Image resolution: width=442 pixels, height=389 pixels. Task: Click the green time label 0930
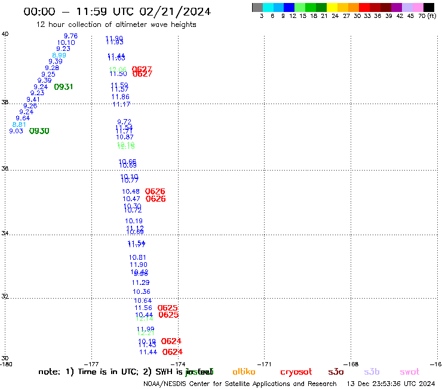tap(39, 131)
